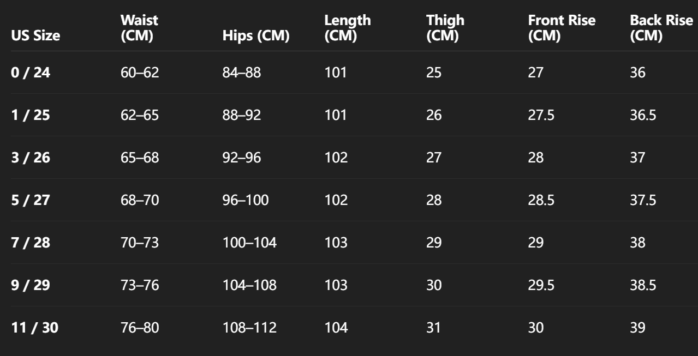Select the 27.5 front rise value
698x356 pixels.
(x=541, y=115)
